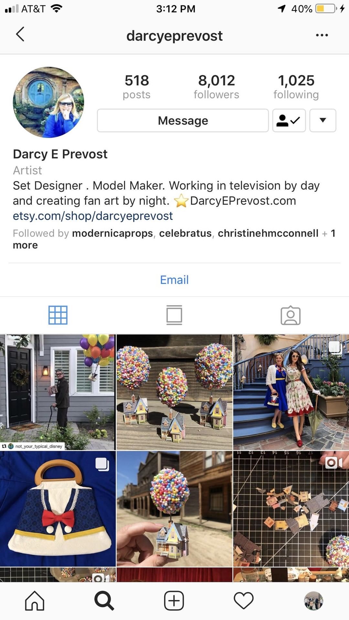The width and height of the screenshot is (349, 620).
Task: Tap the back arrow icon
Action: (20, 34)
